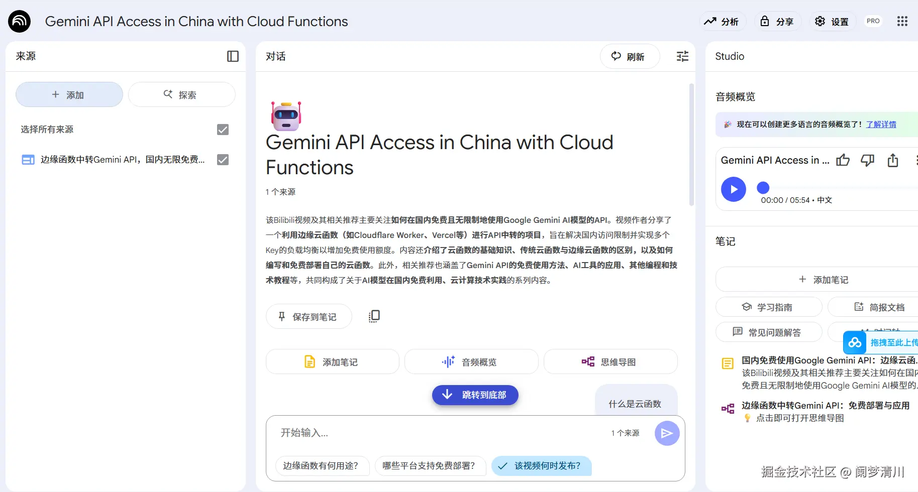918x492 pixels.
Task: Play the audio overview
Action: pyautogui.click(x=734, y=189)
